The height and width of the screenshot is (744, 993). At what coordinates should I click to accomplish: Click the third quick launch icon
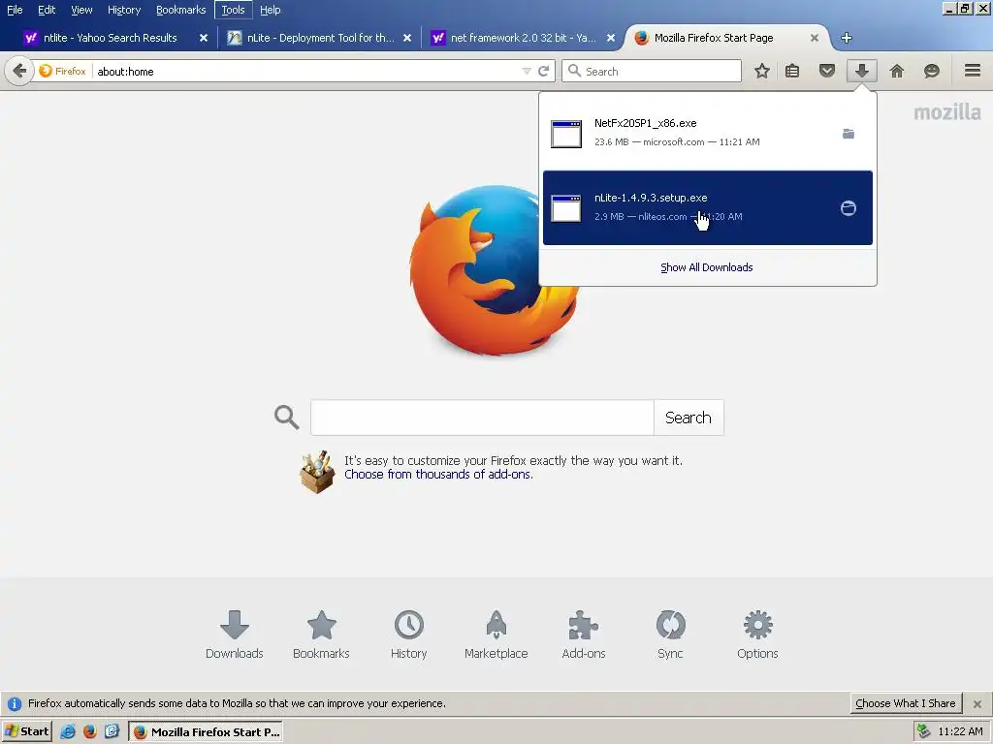112,732
